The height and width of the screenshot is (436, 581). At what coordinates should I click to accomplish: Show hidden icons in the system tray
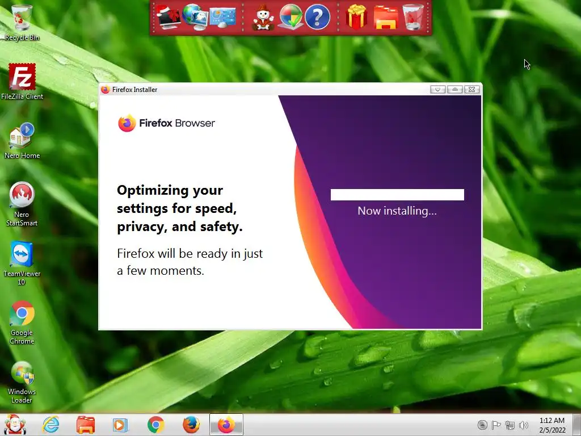482,425
